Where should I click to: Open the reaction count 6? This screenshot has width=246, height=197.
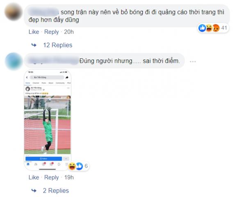click(86, 166)
